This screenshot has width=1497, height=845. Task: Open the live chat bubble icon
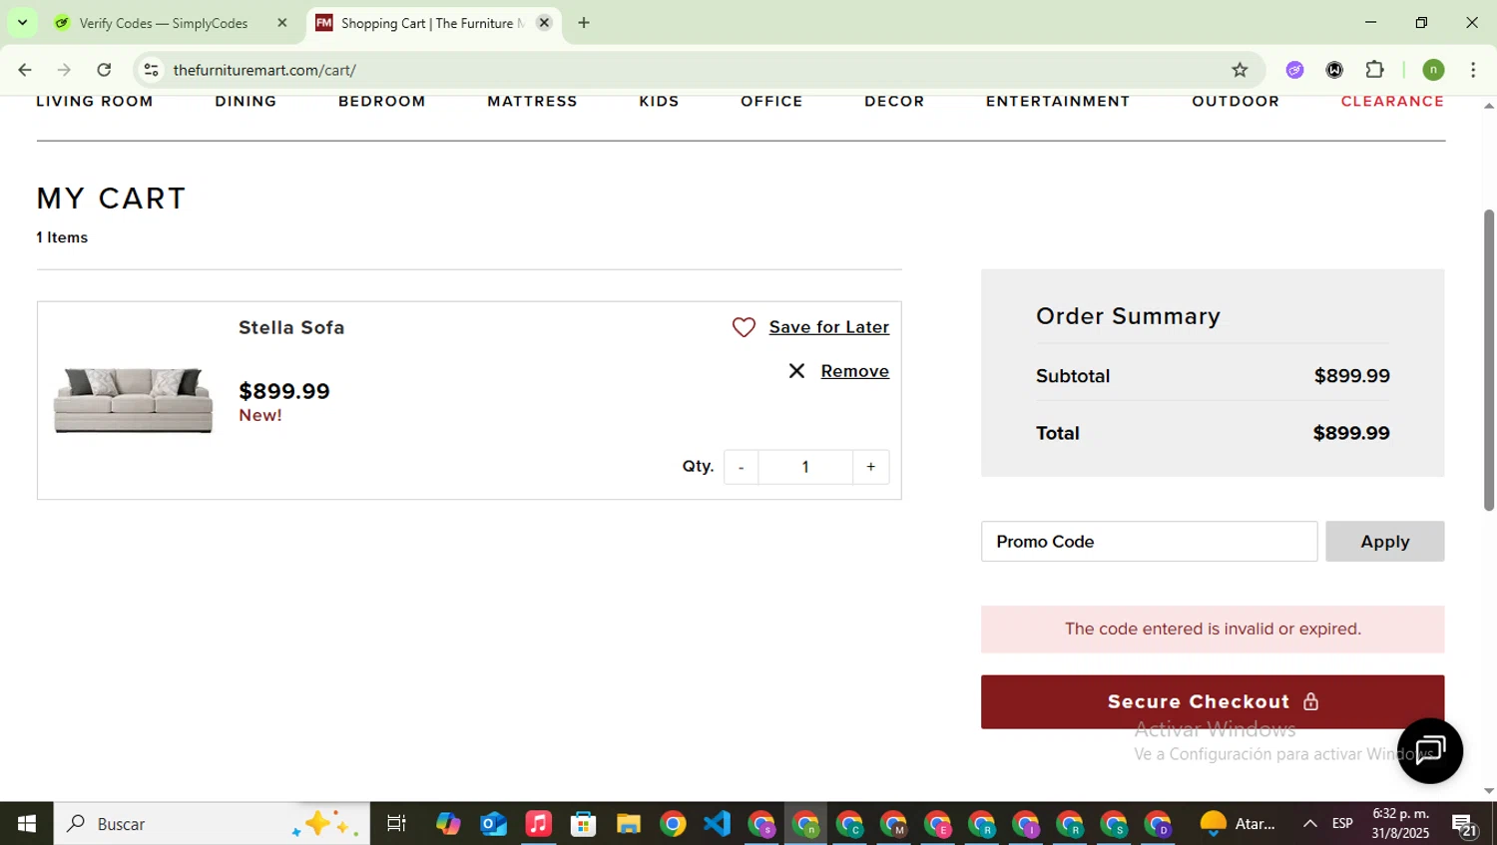coord(1429,750)
